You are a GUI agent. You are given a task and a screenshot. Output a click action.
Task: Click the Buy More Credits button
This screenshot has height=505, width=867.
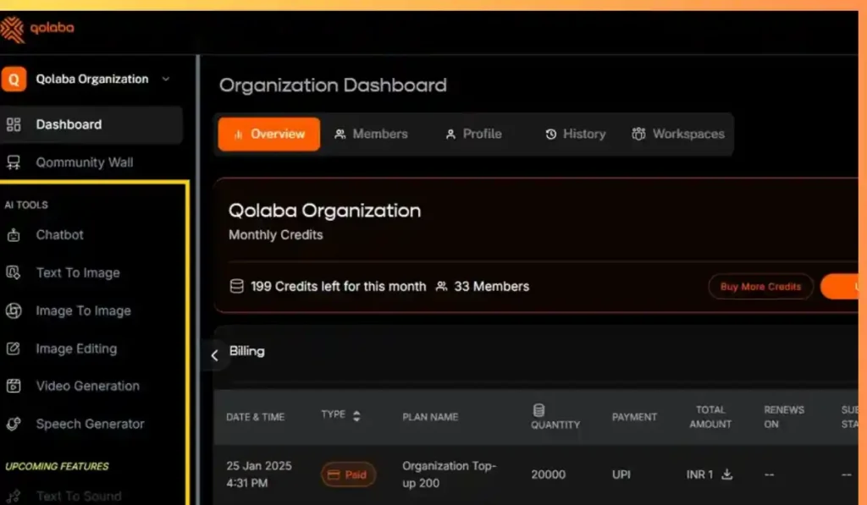(761, 287)
